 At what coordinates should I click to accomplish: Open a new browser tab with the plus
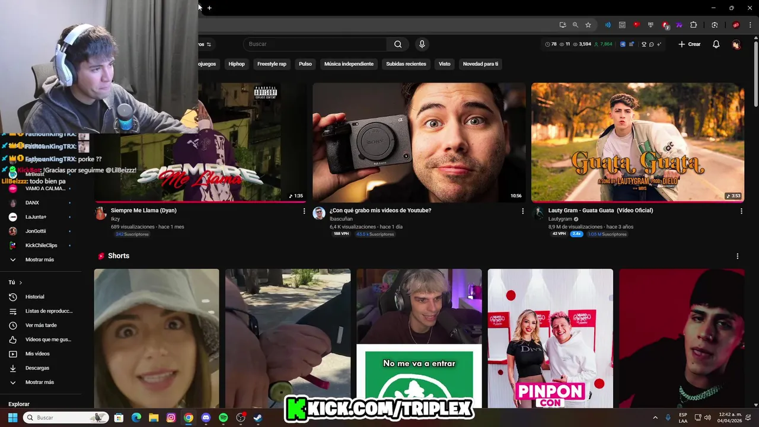point(209,8)
